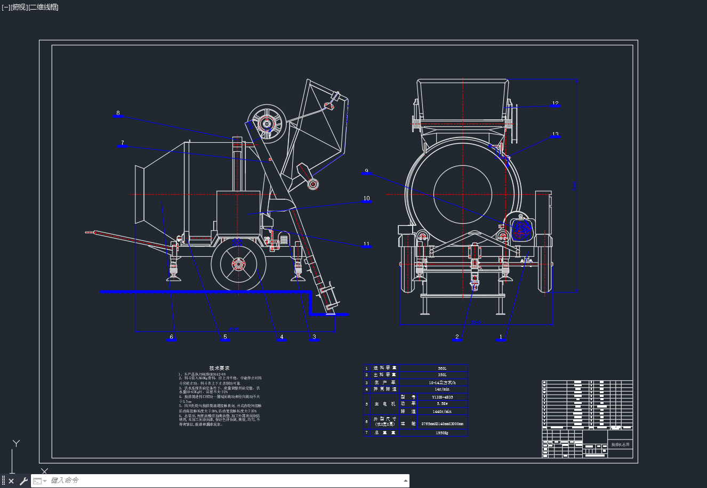Open the 俯视 view controls menu
Image resolution: width=707 pixels, height=488 pixels.
[x=19, y=7]
